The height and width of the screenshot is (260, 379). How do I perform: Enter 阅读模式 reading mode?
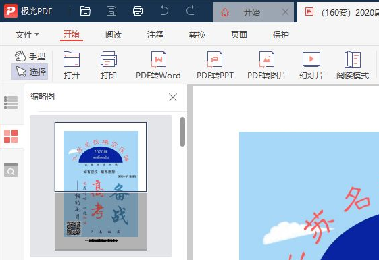click(353, 66)
